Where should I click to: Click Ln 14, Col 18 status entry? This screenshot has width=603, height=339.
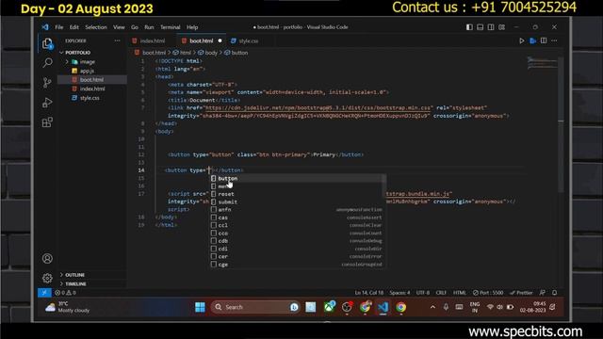[368, 293]
